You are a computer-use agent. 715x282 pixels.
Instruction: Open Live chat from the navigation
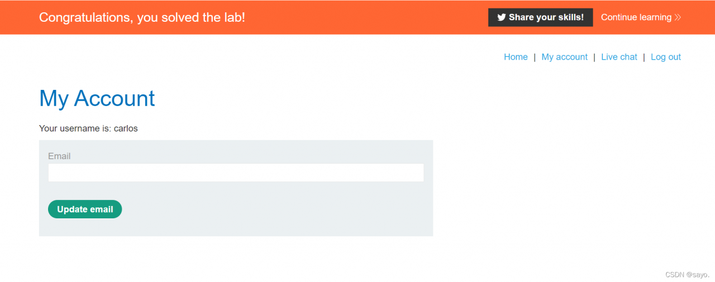tap(619, 57)
